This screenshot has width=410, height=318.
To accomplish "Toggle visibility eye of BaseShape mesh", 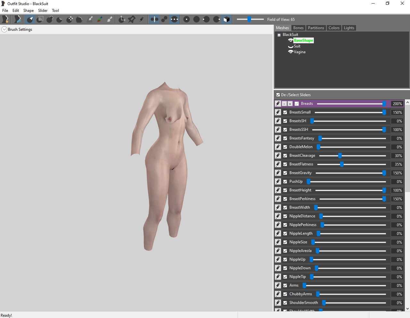I will tap(291, 40).
